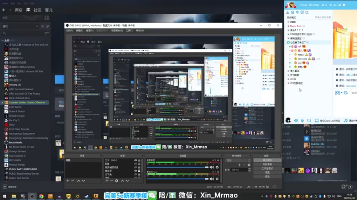The height and width of the screenshot is (200, 357).
Task: Toggle visibility of fourth source row
Action: (x=136, y=171)
